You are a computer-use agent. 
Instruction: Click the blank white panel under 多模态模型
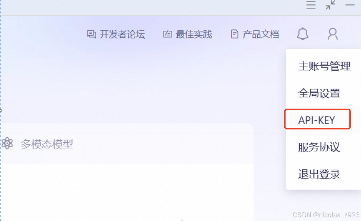(x=127, y=192)
